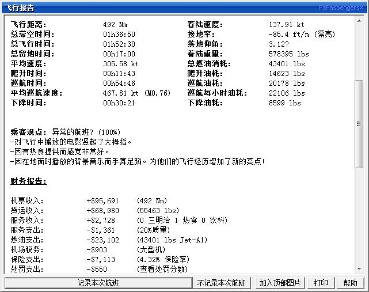Click the 大型机 note
This screenshot has width=369, height=292.
tap(151, 249)
